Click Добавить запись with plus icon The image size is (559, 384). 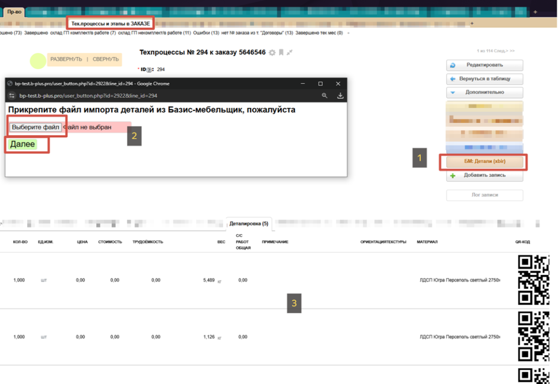tap(485, 175)
